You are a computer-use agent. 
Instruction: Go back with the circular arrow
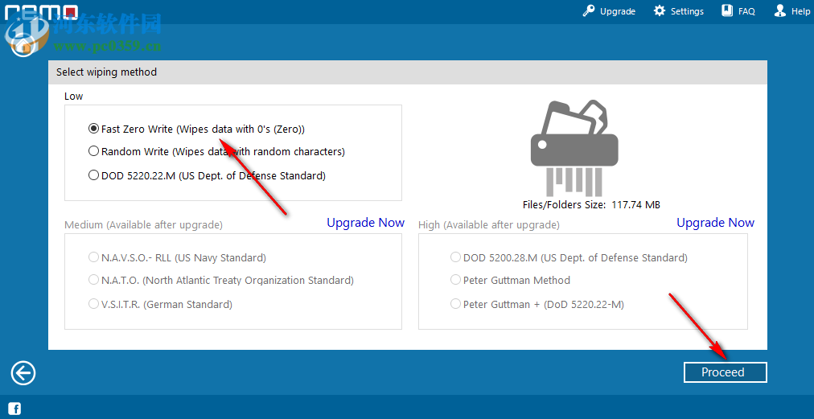coord(23,373)
